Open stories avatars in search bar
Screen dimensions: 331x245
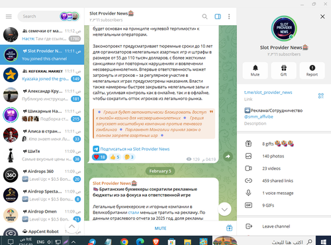click(70, 17)
